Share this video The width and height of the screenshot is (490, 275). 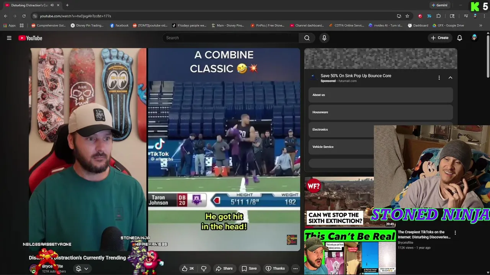(x=224, y=269)
